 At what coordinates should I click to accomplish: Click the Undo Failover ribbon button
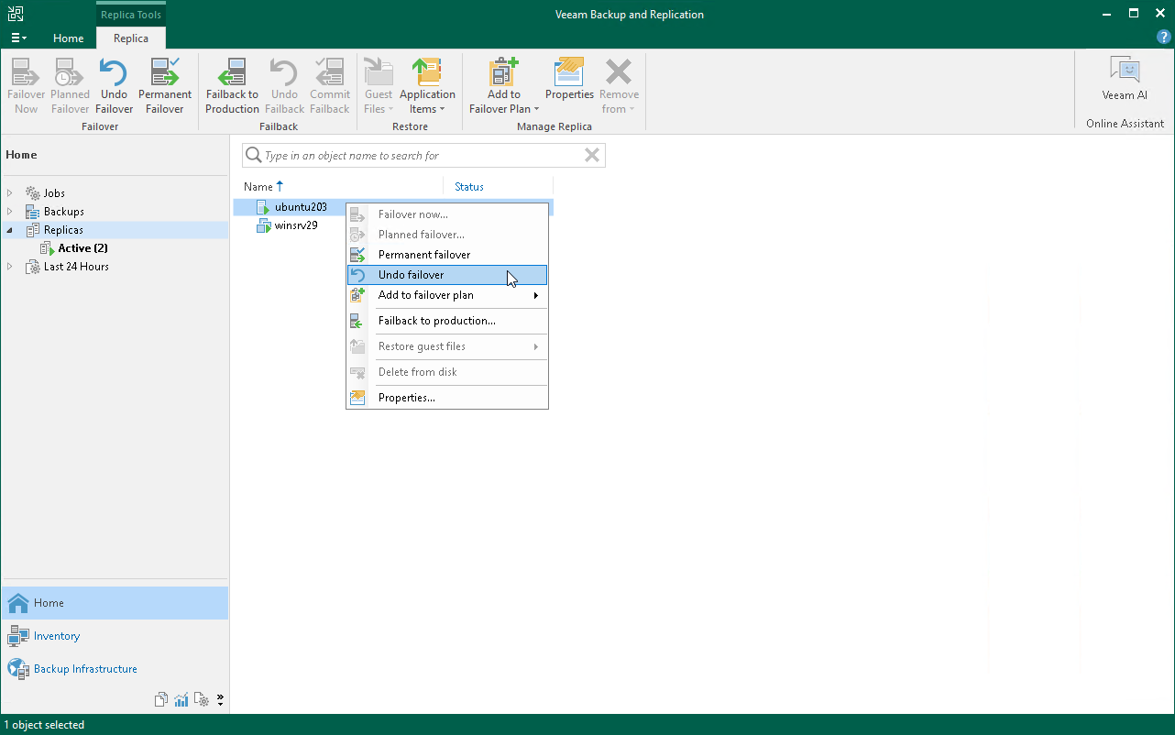click(x=114, y=86)
